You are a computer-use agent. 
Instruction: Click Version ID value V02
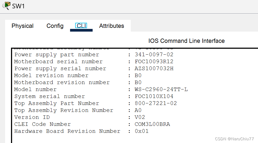coord(140,117)
